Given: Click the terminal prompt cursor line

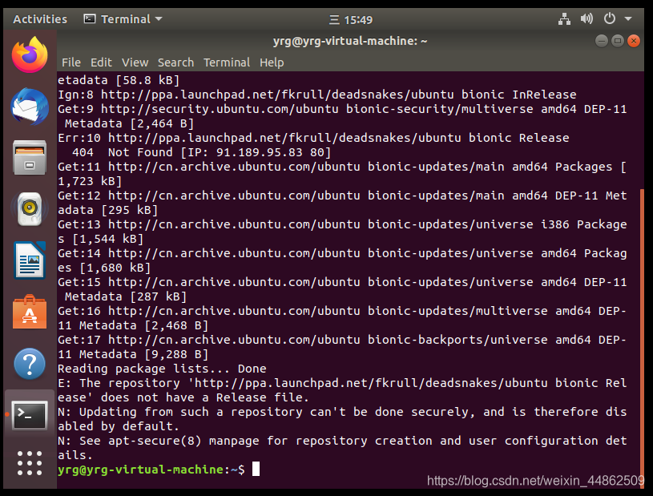Looking at the screenshot, I should [x=159, y=470].
